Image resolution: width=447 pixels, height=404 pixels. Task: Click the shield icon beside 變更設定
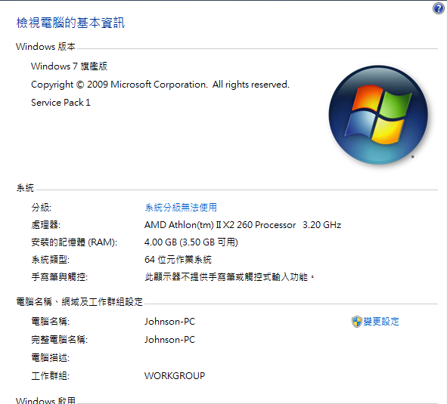(x=357, y=322)
